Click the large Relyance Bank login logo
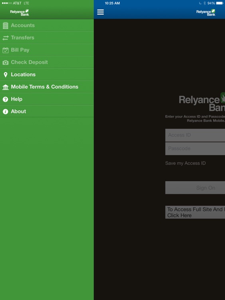The image size is (225, 300). click(202, 102)
